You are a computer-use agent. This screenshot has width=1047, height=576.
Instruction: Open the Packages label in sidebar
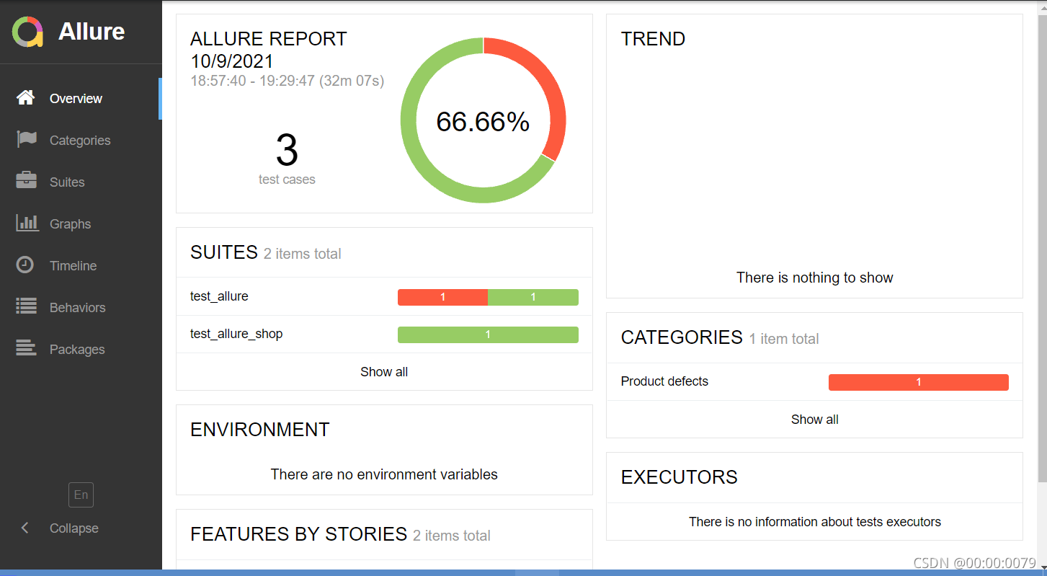(x=77, y=350)
